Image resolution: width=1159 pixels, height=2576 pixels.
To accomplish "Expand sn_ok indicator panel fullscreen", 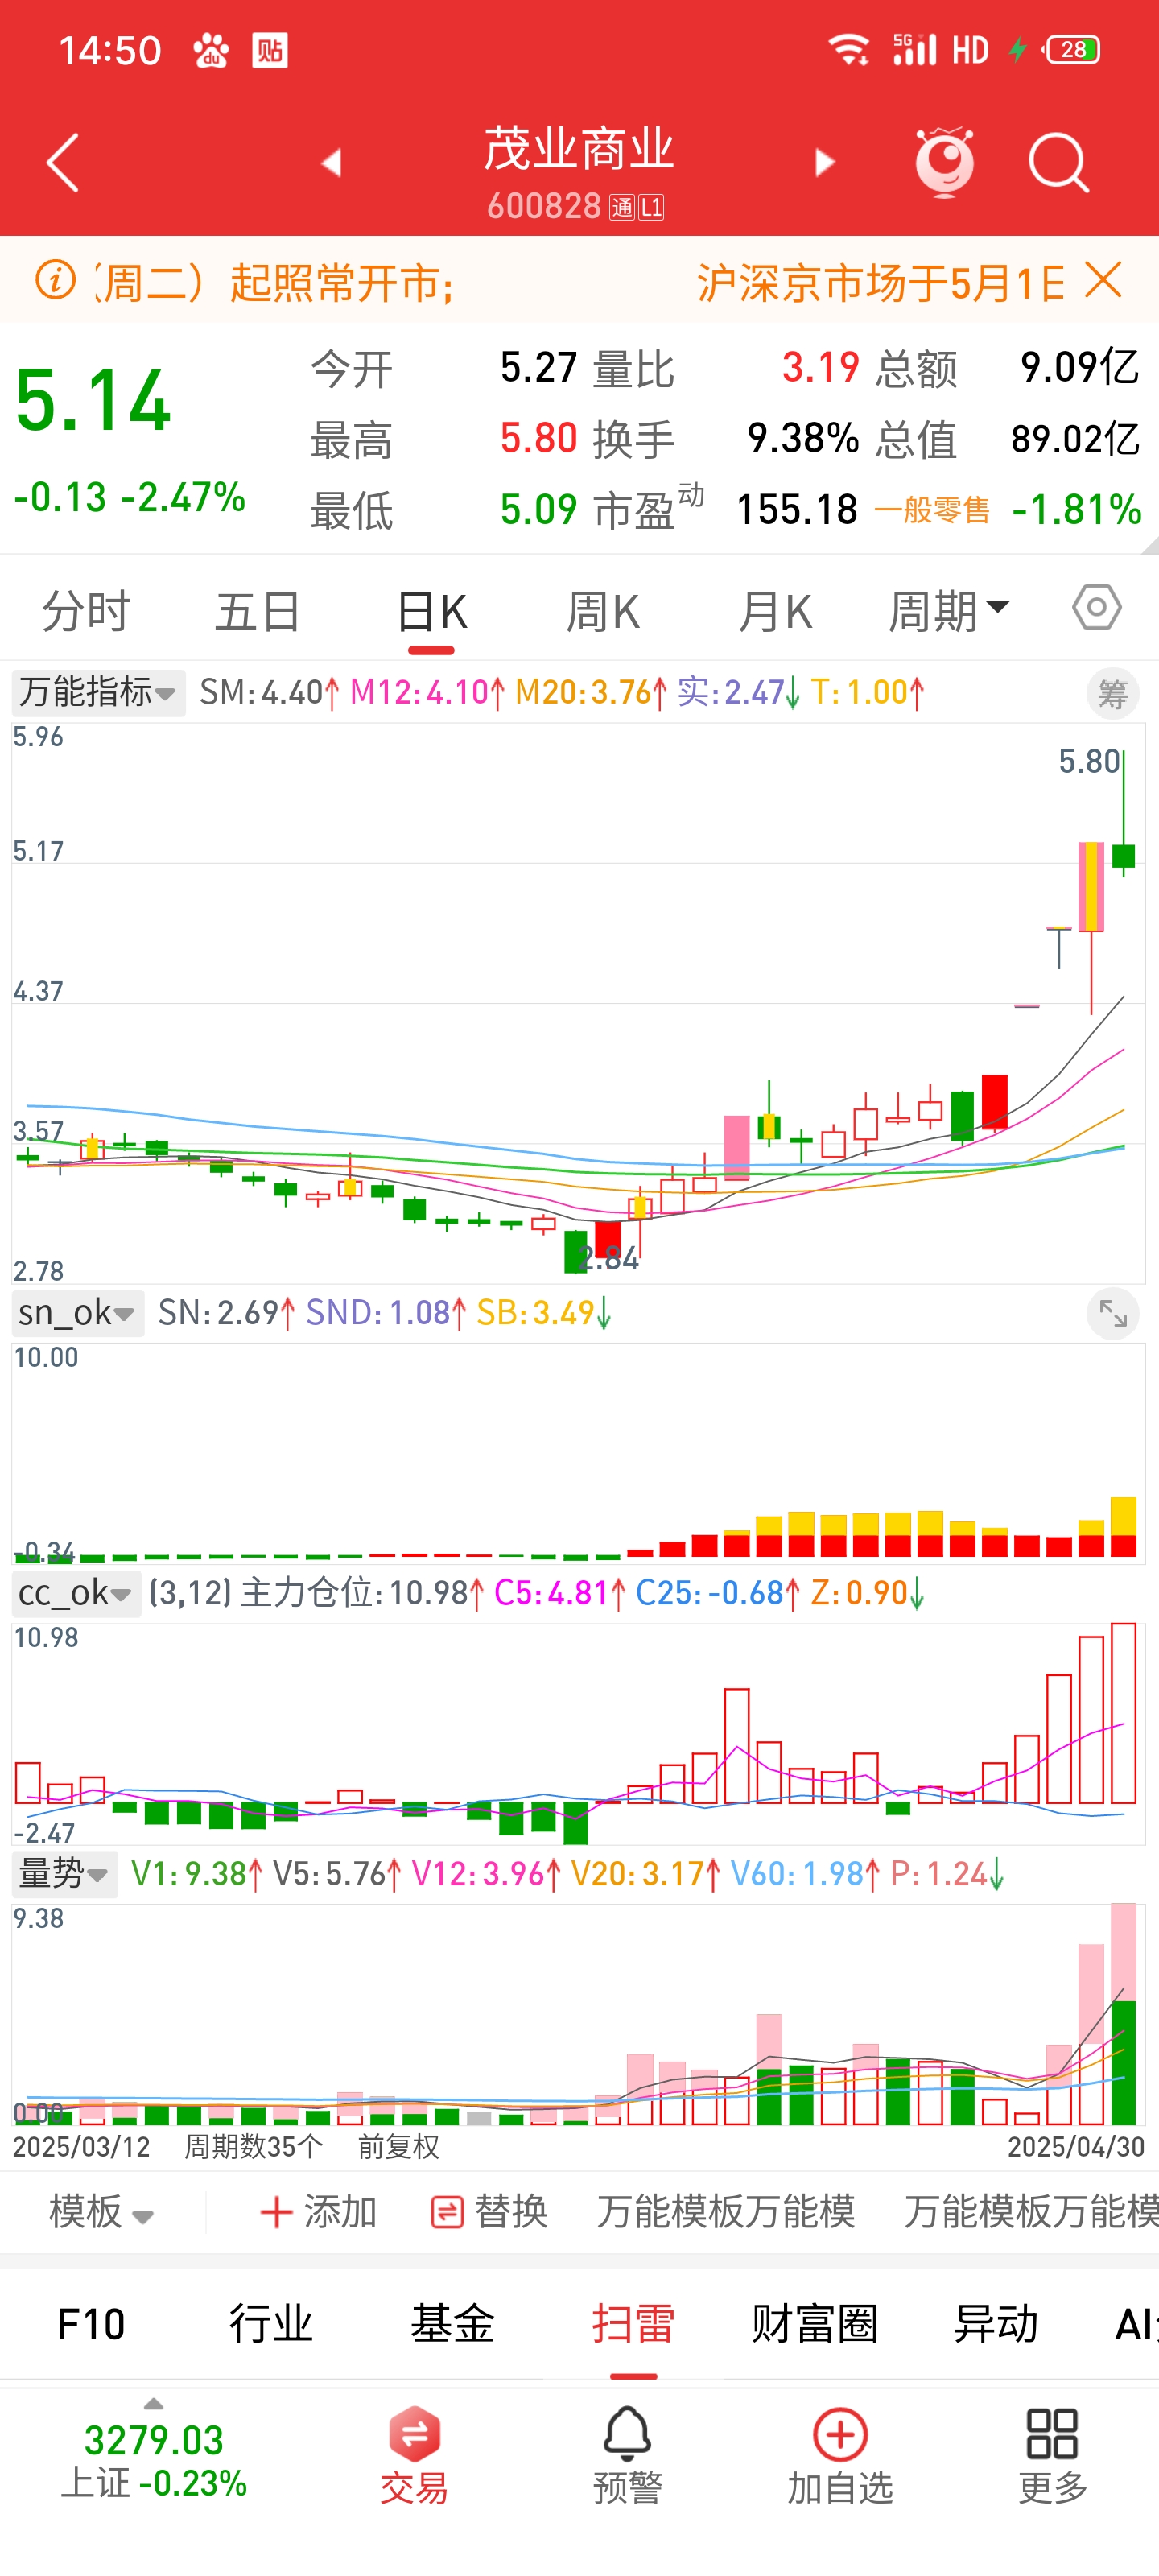I will pos(1112,1313).
